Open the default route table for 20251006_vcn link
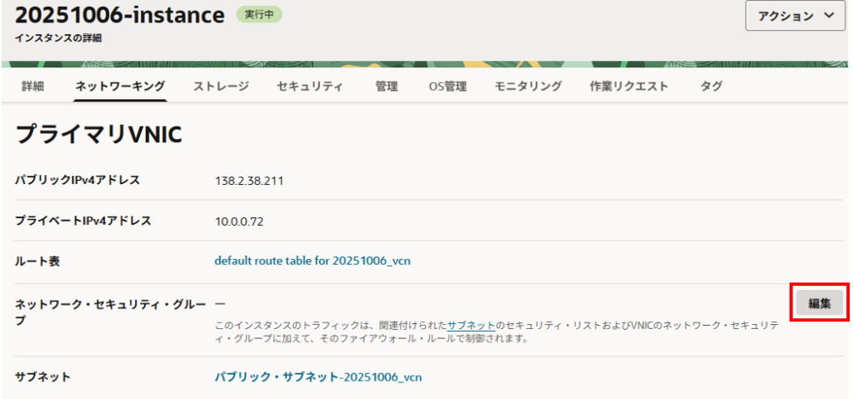 [312, 261]
